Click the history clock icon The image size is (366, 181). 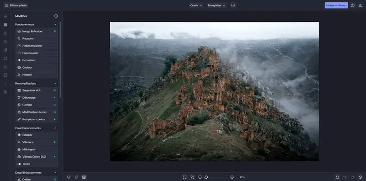coord(360,177)
